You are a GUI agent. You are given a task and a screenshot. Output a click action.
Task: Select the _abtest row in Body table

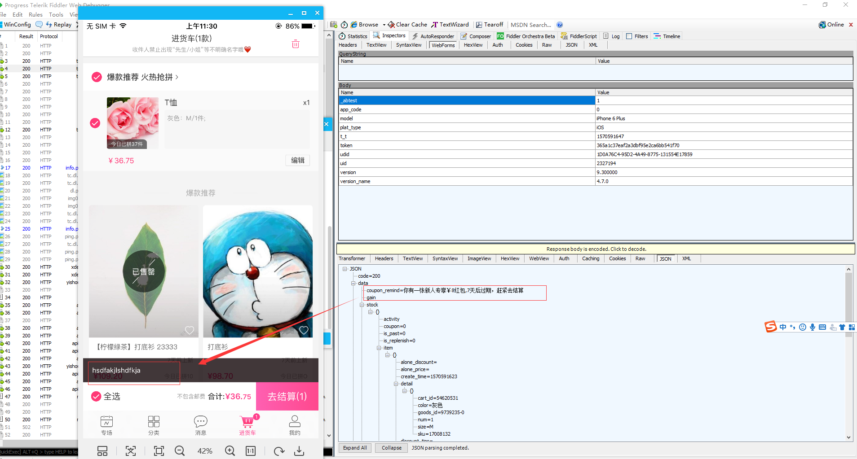point(596,101)
